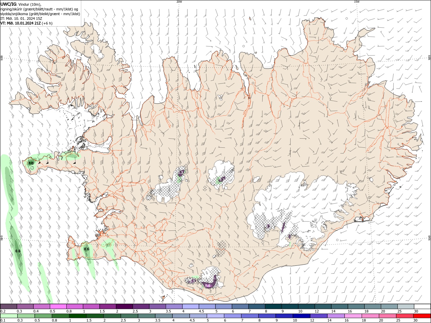The width and height of the screenshot is (431, 323).
Task: Select the '66N' latitude label on the right edge
Action: 429,58
